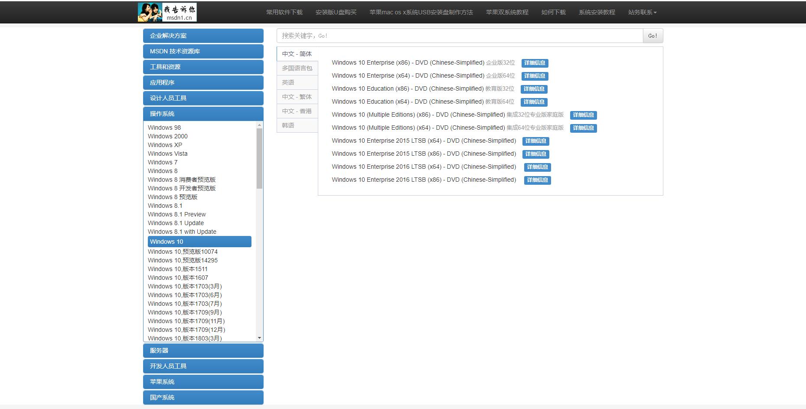Open 系统安装教程 navigation link
This screenshot has width=806, height=409.
(x=597, y=12)
